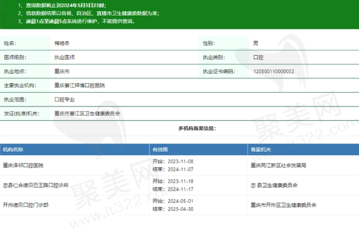Image resolution: width=359 pixels, height=245 pixels.
Task: Click notice line one about 2024年5月5日23时
Action: point(62,5)
